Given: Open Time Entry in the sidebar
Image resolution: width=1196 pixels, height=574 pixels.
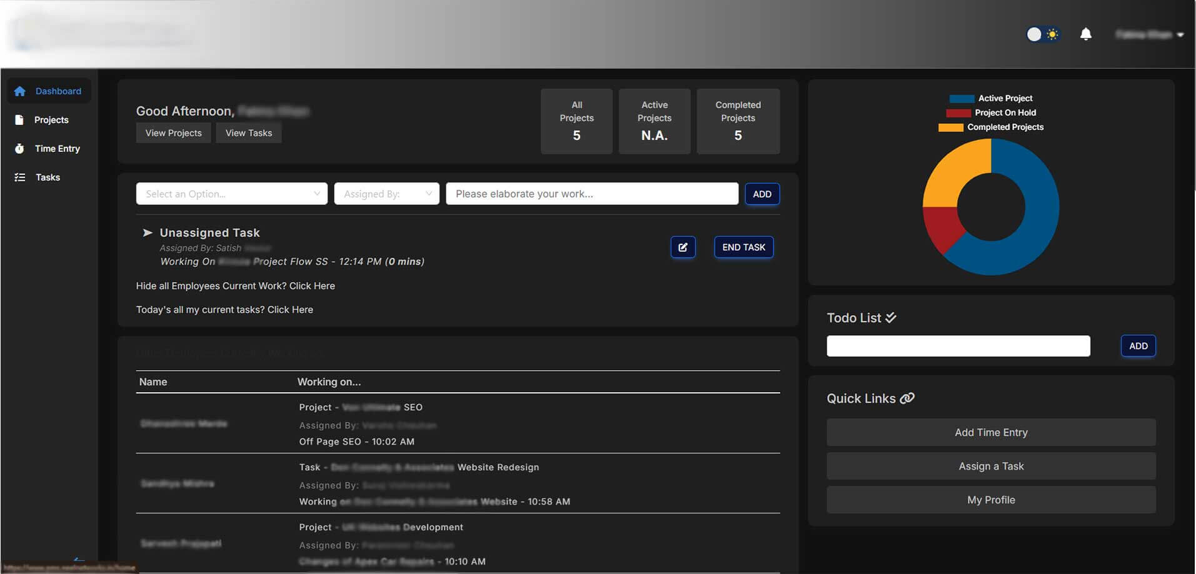Looking at the screenshot, I should (x=58, y=149).
